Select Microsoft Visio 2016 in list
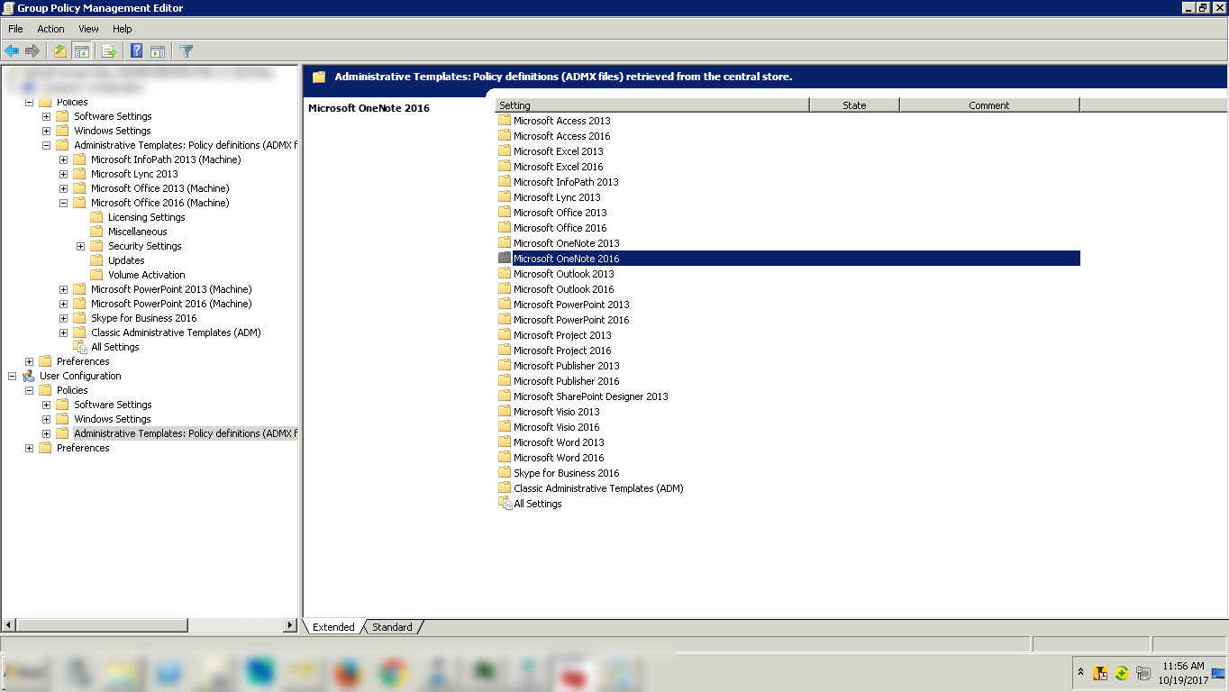Viewport: 1229px width, 692px height. click(x=556, y=426)
